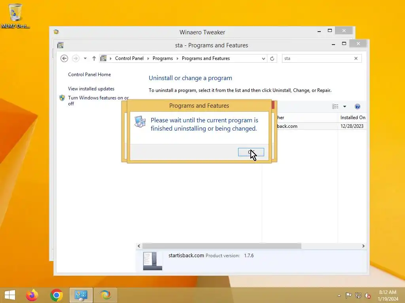405x303 pixels.
Task: Minimize the Programs and Features window
Action: (x=333, y=44)
